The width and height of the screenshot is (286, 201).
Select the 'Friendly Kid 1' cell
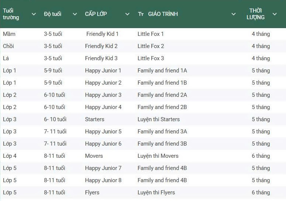pyautogui.click(x=102, y=34)
